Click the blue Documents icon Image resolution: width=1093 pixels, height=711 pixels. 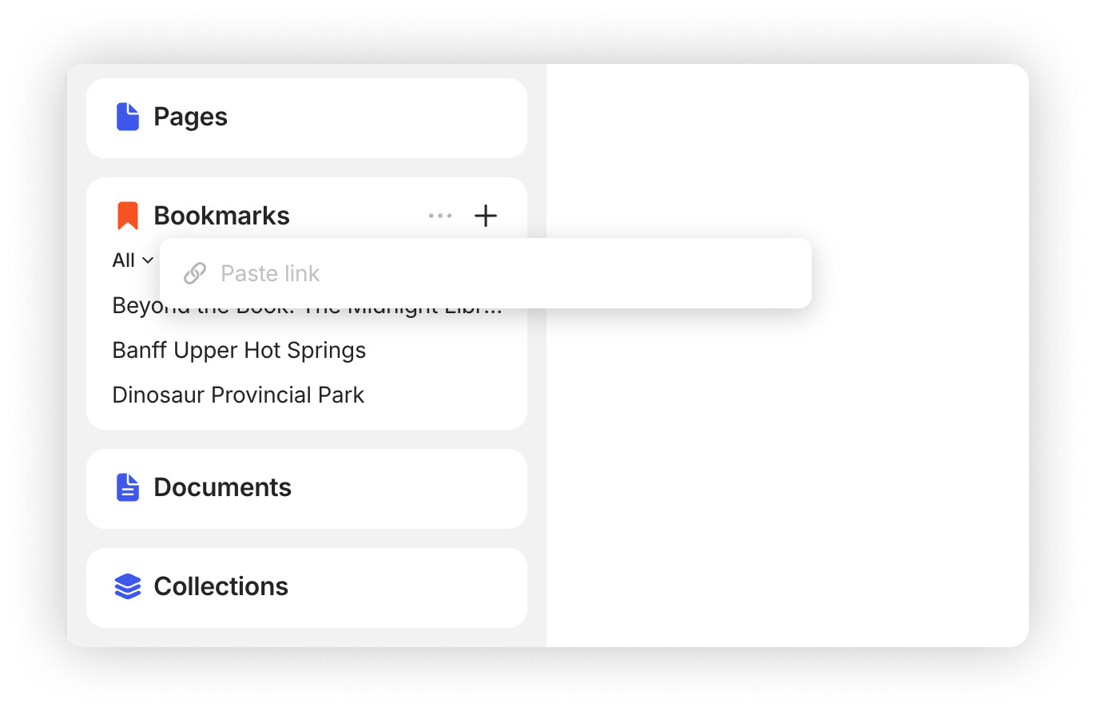click(x=128, y=487)
